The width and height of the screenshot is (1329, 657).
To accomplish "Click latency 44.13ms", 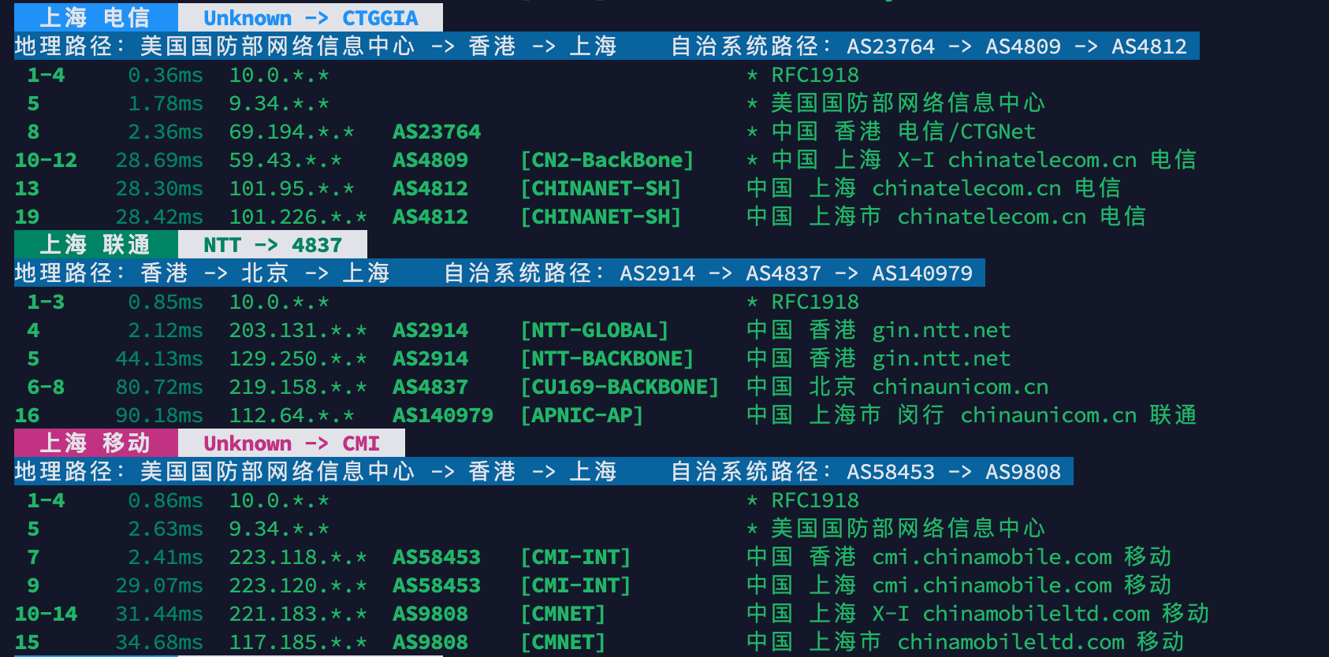I will tap(159, 358).
